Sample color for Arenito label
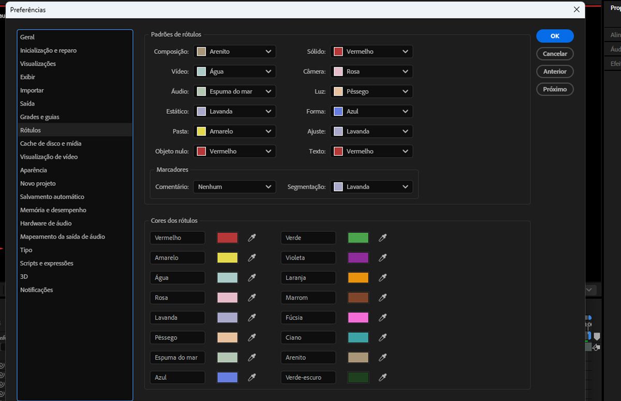The height and width of the screenshot is (401, 621). (383, 358)
